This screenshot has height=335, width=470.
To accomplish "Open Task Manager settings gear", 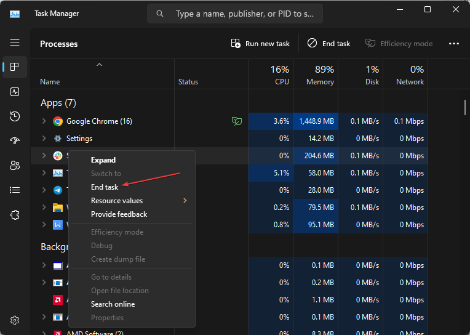I will tap(15, 320).
